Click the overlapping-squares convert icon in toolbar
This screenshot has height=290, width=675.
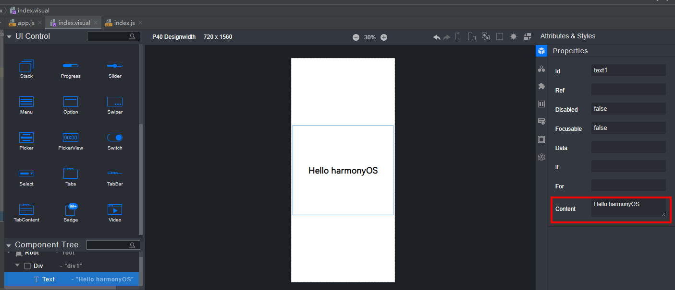point(486,36)
